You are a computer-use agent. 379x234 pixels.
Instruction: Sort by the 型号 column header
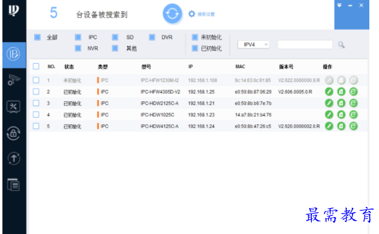[146, 67]
